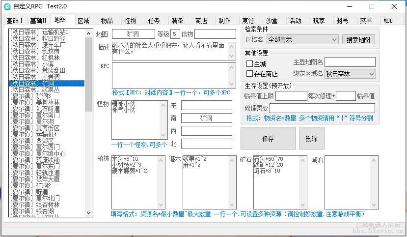
Task: Switch to the 基础I tab
Action: click(15, 21)
